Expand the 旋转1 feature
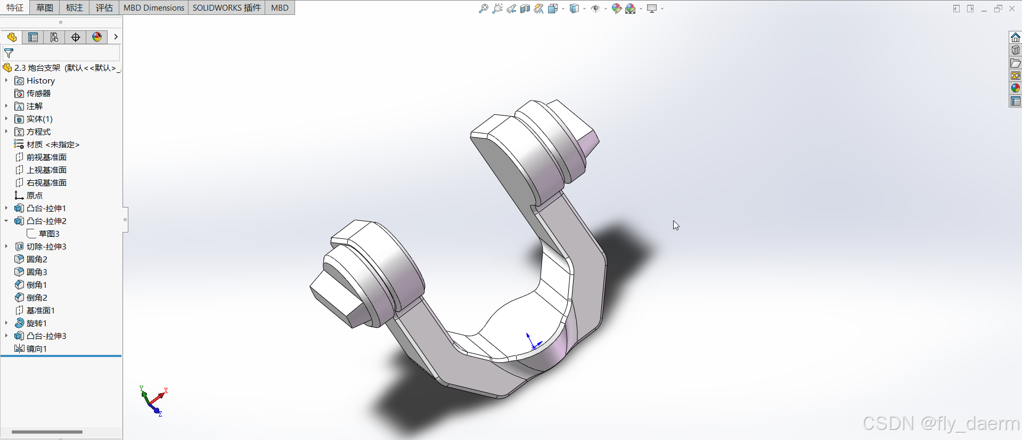Screen dimensions: 1022x440 tap(6, 323)
